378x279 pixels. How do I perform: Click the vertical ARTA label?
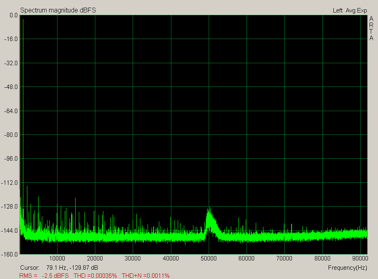tap(371, 28)
